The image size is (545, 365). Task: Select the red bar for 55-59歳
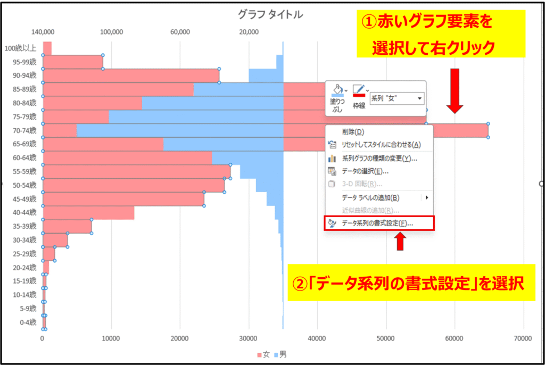tap(133, 171)
